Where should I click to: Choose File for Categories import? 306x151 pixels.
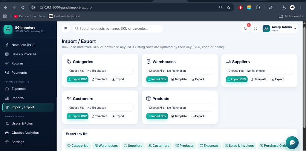[x=77, y=71]
